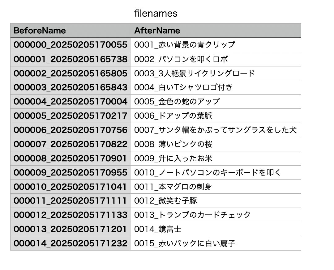Viewport: 334px width, 270px height.
Task: Select cell 000008_20250205170901
Action: (71, 158)
